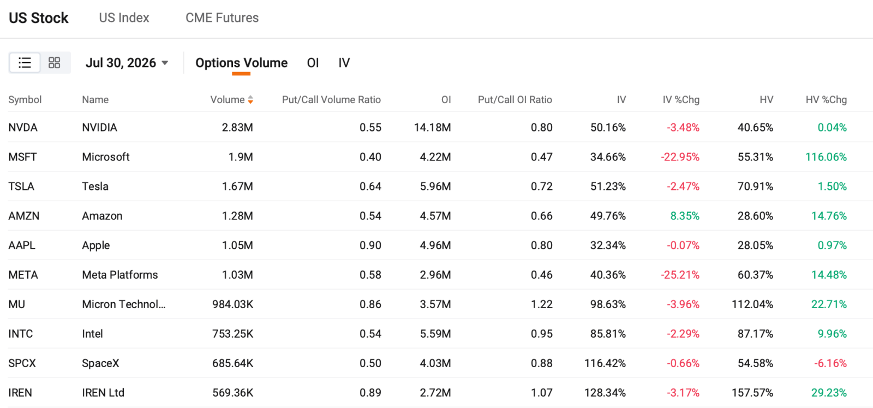Click NVIDIA's 2.83M volume value
The image size is (873, 408).
[x=237, y=128]
